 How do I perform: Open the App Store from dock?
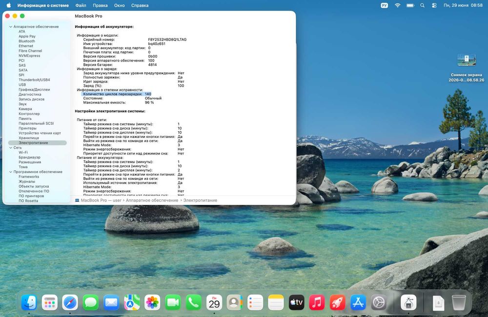click(358, 302)
